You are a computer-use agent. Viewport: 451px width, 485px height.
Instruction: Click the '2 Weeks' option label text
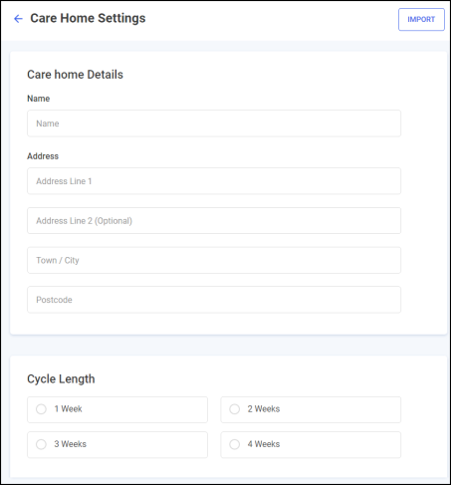coord(264,409)
